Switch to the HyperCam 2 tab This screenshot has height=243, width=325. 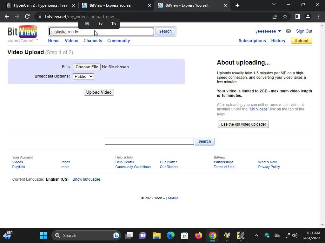(41, 5)
